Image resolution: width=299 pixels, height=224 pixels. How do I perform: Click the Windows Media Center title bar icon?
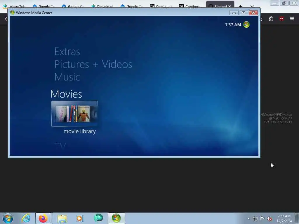click(12, 13)
